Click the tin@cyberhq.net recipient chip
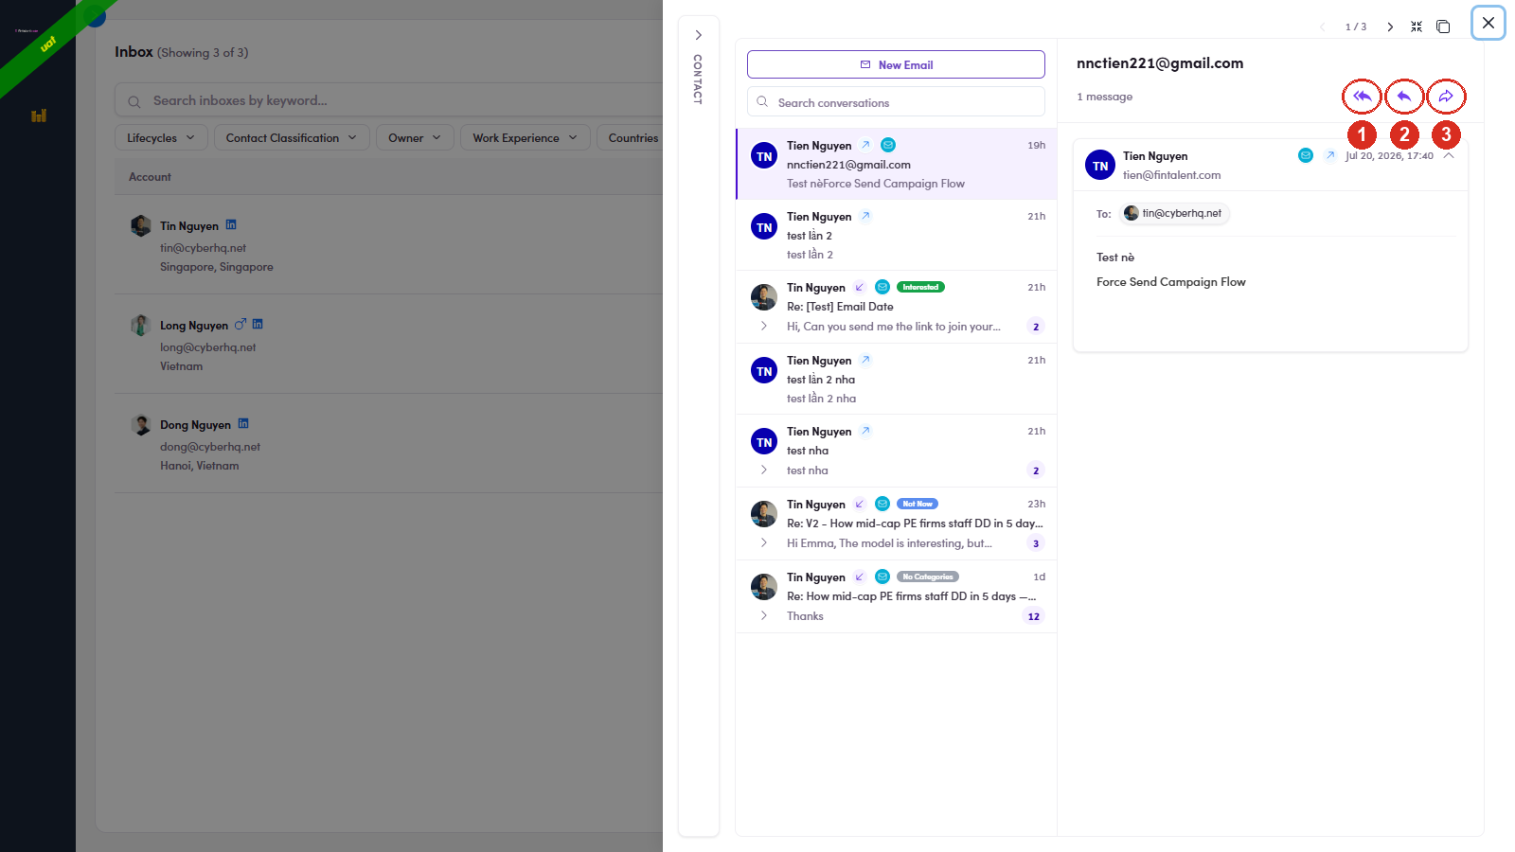 pyautogui.click(x=1173, y=213)
